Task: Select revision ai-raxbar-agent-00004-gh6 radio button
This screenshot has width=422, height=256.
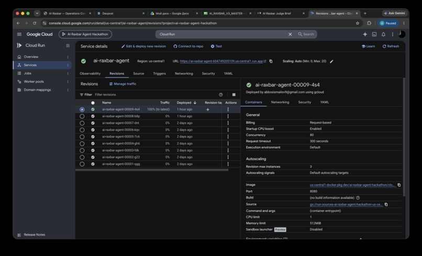Action: click(x=82, y=143)
